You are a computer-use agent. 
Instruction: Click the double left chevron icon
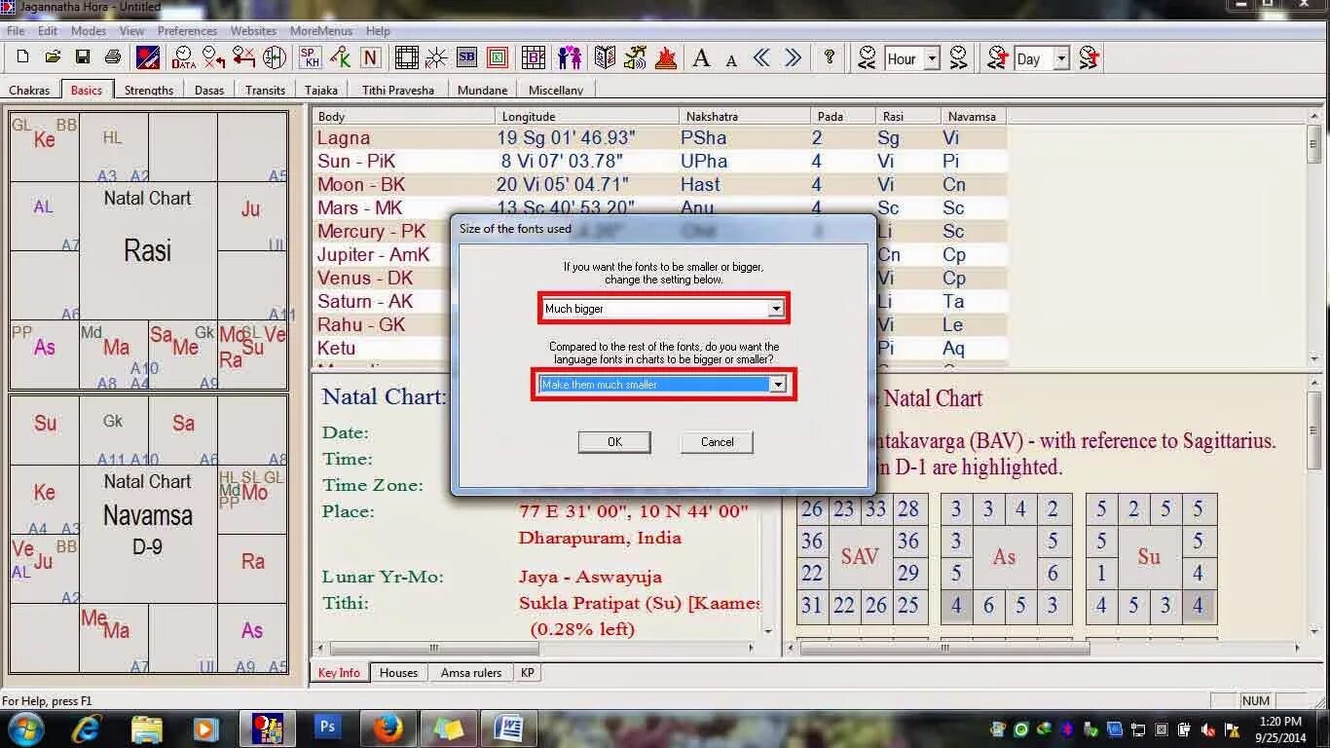click(762, 57)
